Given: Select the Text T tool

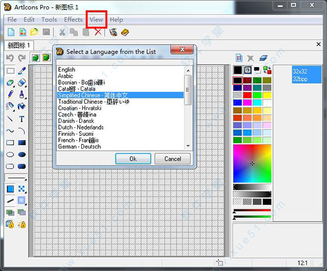Looking at the screenshot, I should [x=22, y=119].
